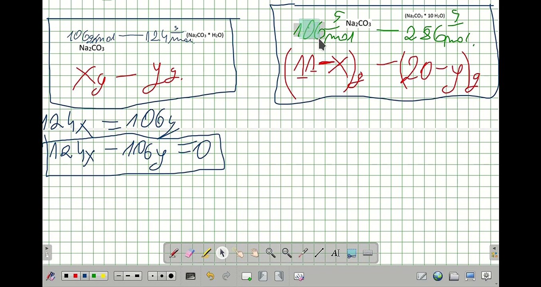The width and height of the screenshot is (541, 287).
Task: Select the laser pointer tool
Action: click(303, 253)
